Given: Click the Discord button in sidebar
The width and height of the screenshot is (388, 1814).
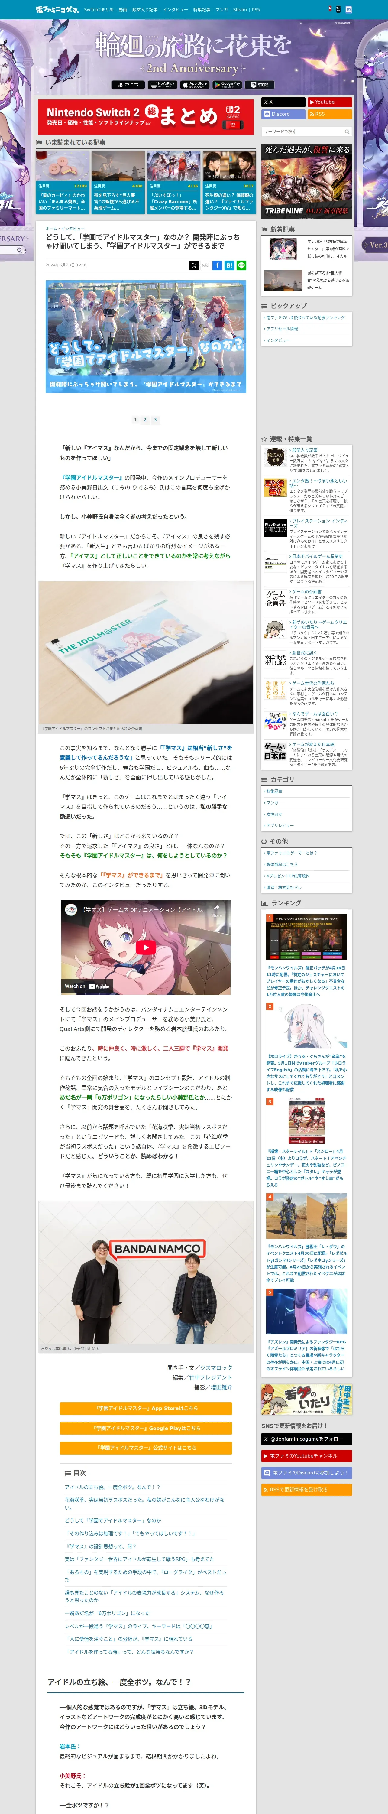Looking at the screenshot, I should (x=283, y=114).
